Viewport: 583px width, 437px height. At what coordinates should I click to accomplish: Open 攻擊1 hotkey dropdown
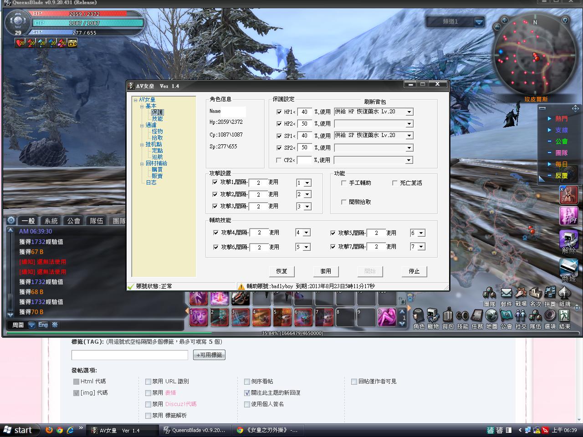click(307, 183)
